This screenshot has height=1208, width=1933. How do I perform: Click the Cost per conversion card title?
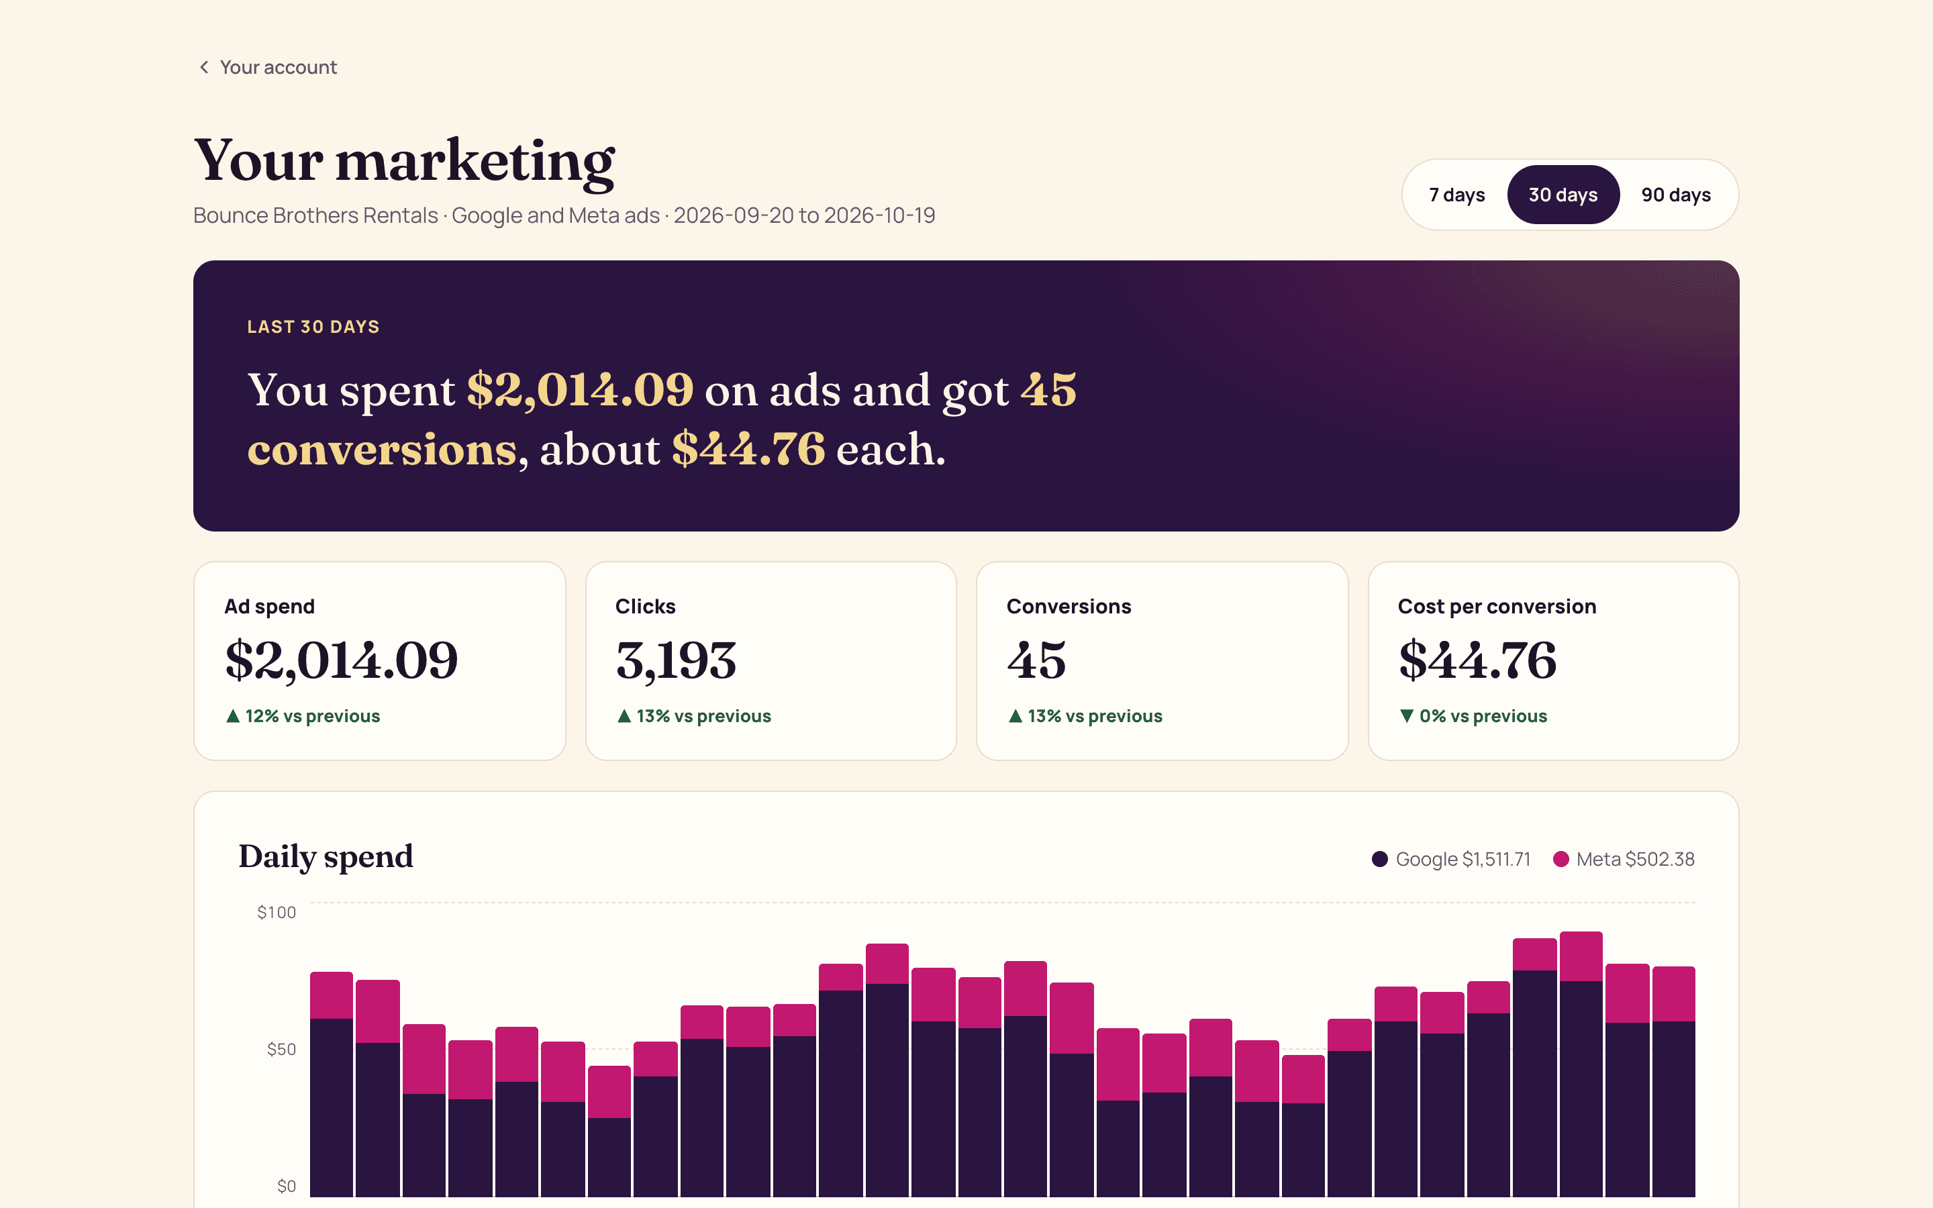1497,607
